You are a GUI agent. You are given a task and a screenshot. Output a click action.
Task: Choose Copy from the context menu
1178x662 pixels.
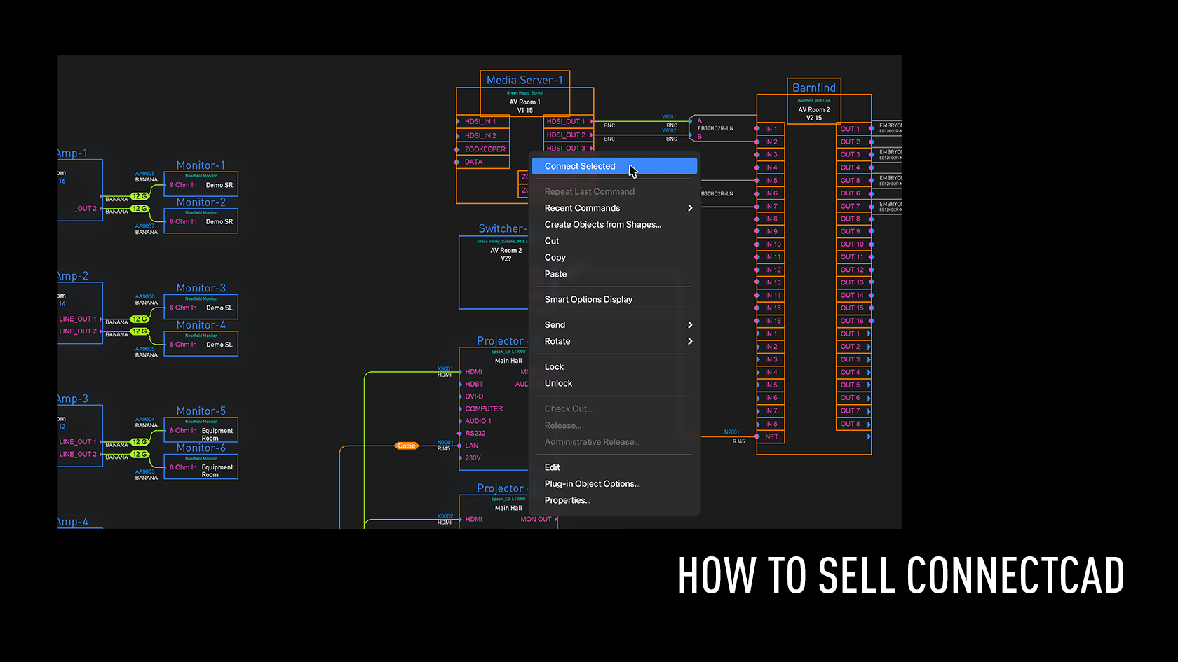pyautogui.click(x=555, y=258)
